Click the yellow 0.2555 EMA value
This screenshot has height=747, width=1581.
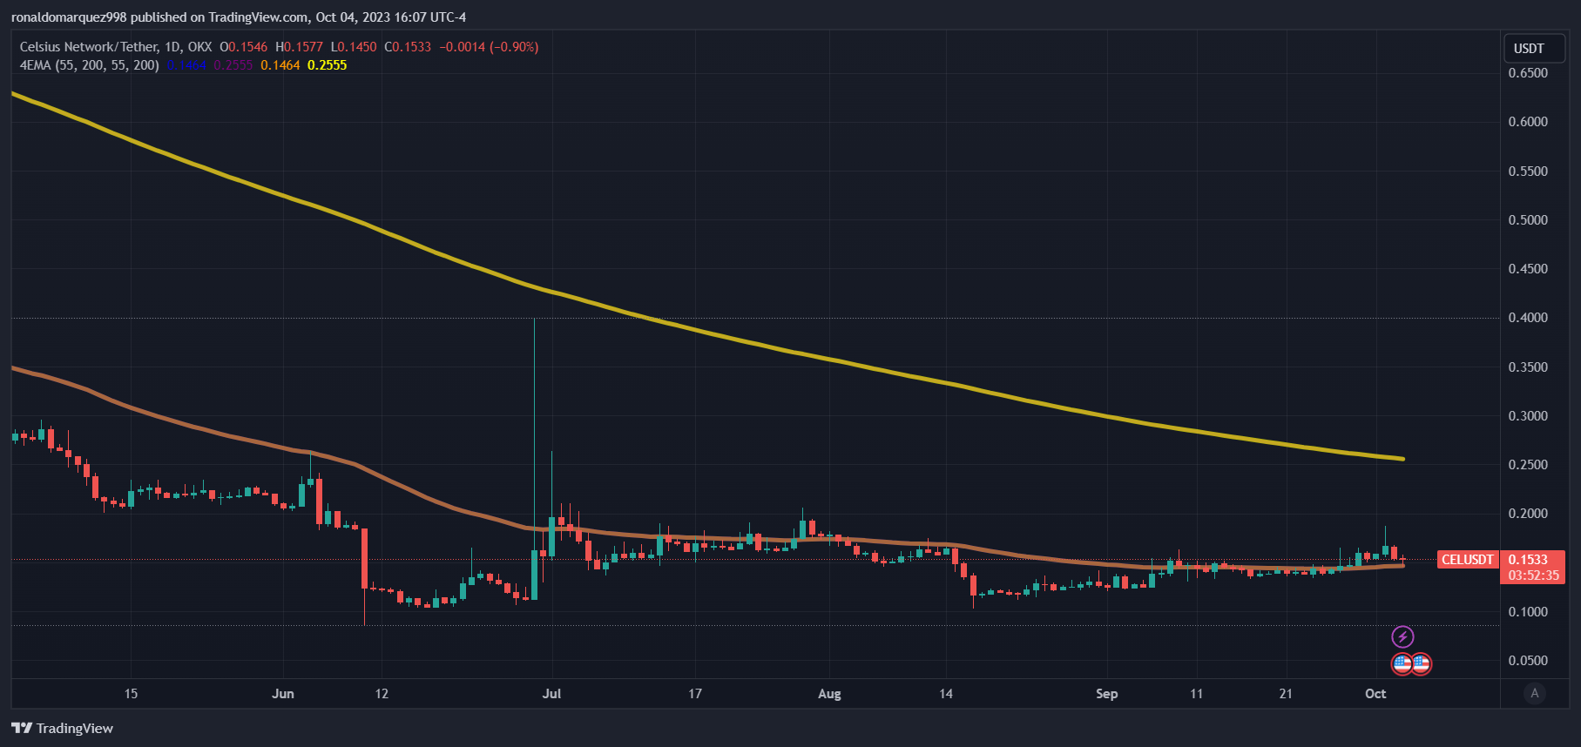tap(328, 65)
